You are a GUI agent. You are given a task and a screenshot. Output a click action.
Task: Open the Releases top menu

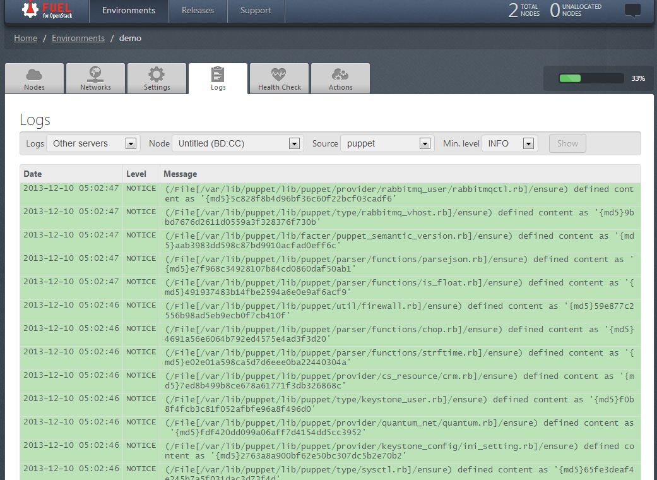pos(198,11)
